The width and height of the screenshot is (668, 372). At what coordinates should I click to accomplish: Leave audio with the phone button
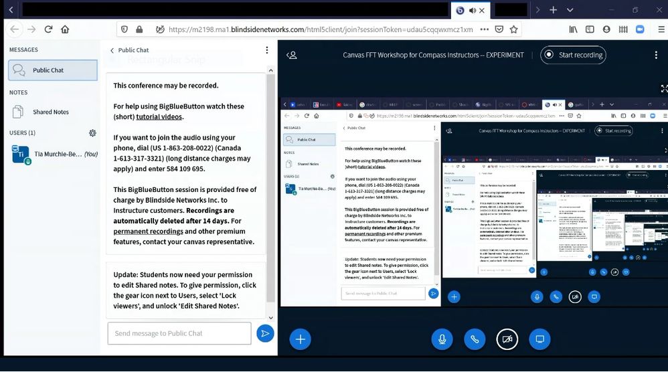pyautogui.click(x=475, y=339)
